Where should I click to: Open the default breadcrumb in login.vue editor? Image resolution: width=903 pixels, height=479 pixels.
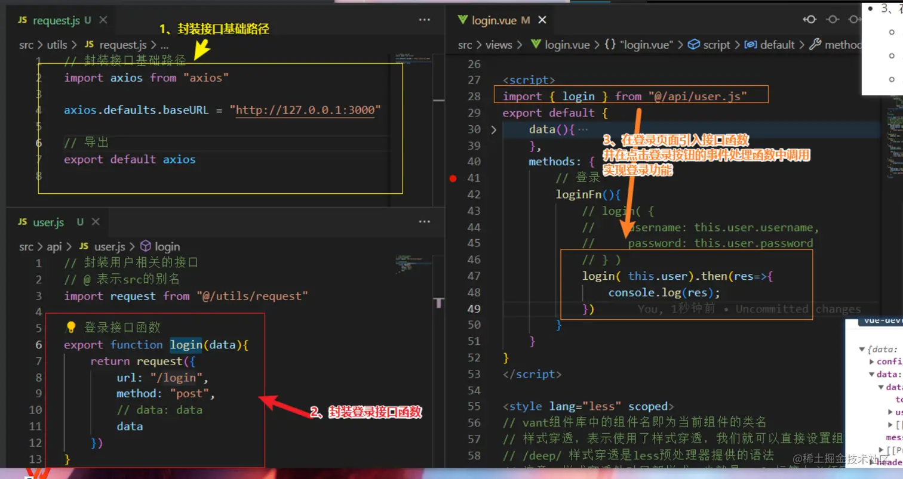(x=777, y=45)
